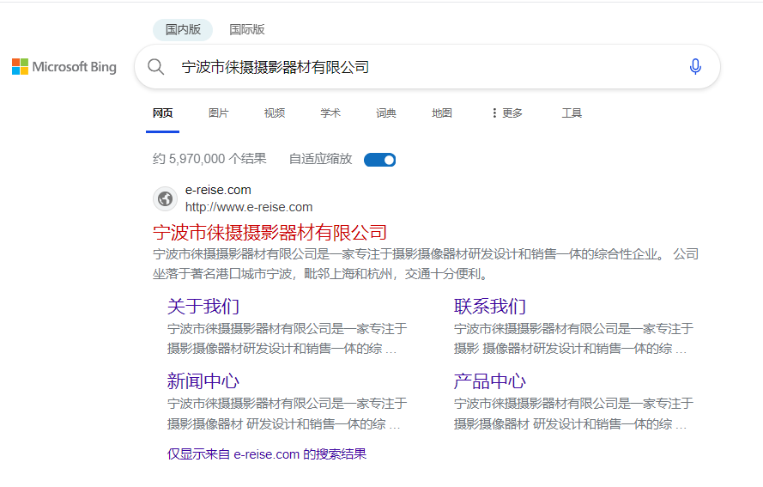Image resolution: width=763 pixels, height=487 pixels.
Task: Open the 词典 results tab
Action: point(386,113)
